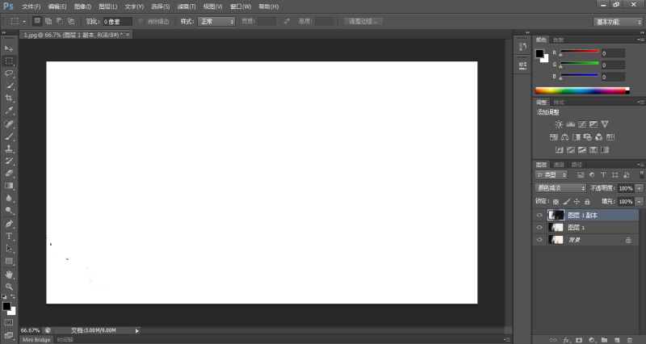Select the Lasso tool
Viewport: 646px width, 344px height.
click(10, 73)
